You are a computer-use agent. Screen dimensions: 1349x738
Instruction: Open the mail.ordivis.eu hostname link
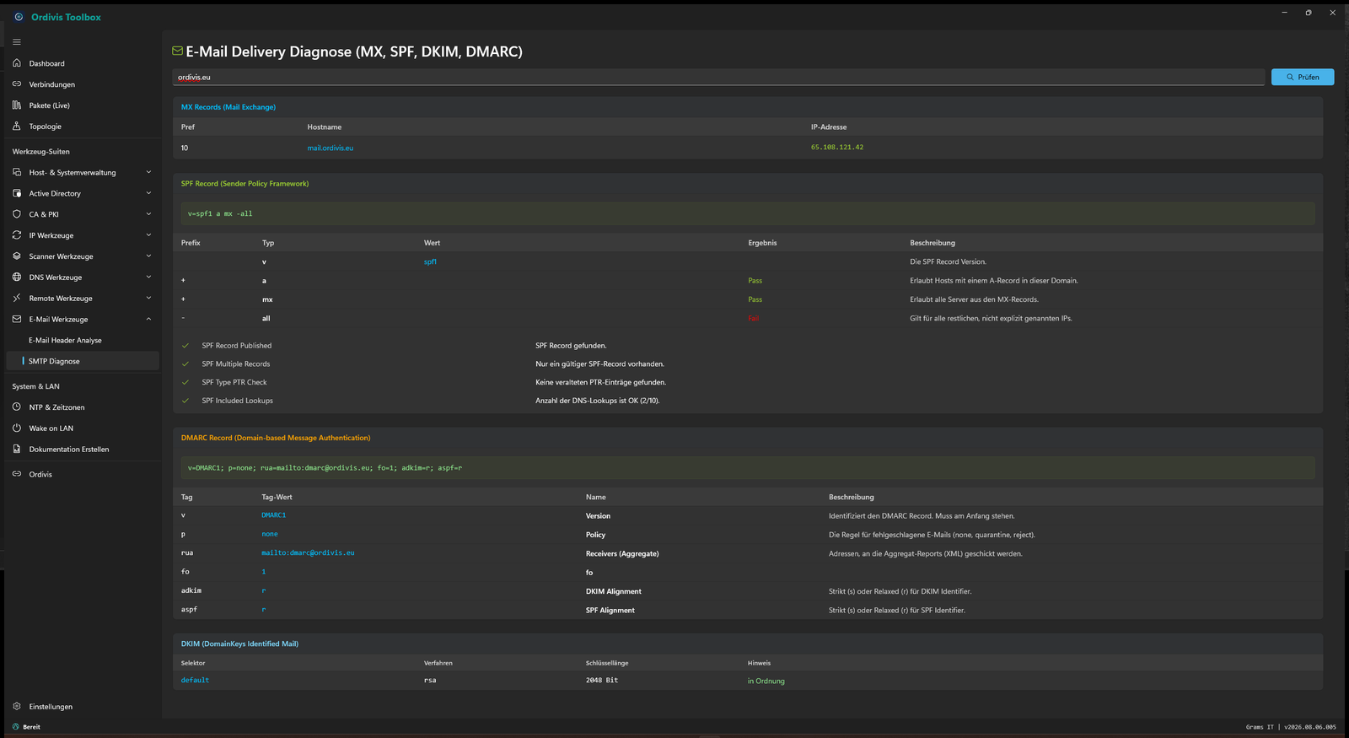click(331, 148)
